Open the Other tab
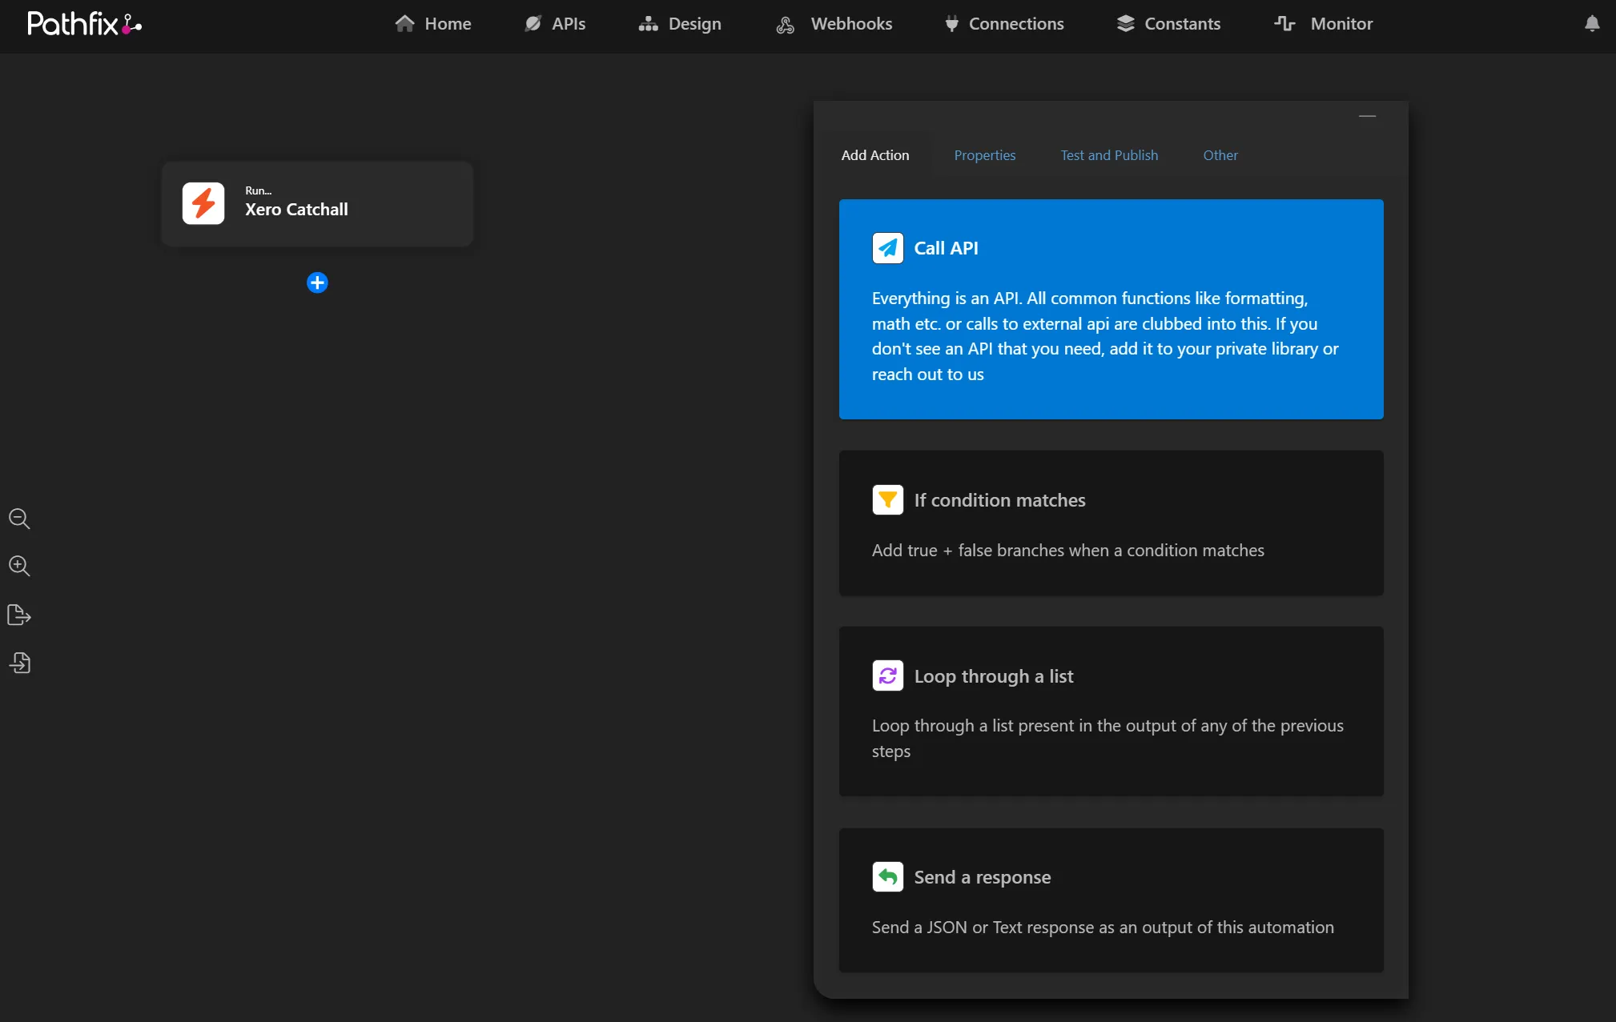 1220,155
